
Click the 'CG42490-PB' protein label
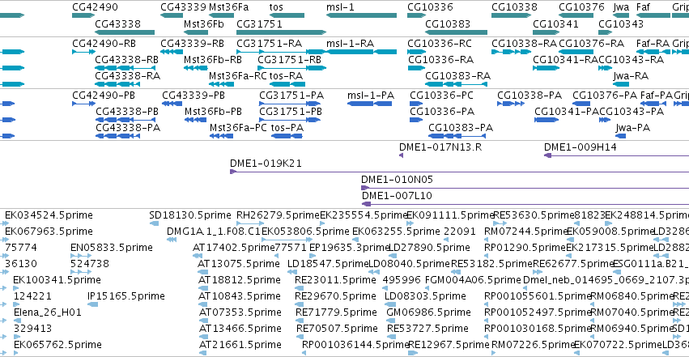point(104,96)
